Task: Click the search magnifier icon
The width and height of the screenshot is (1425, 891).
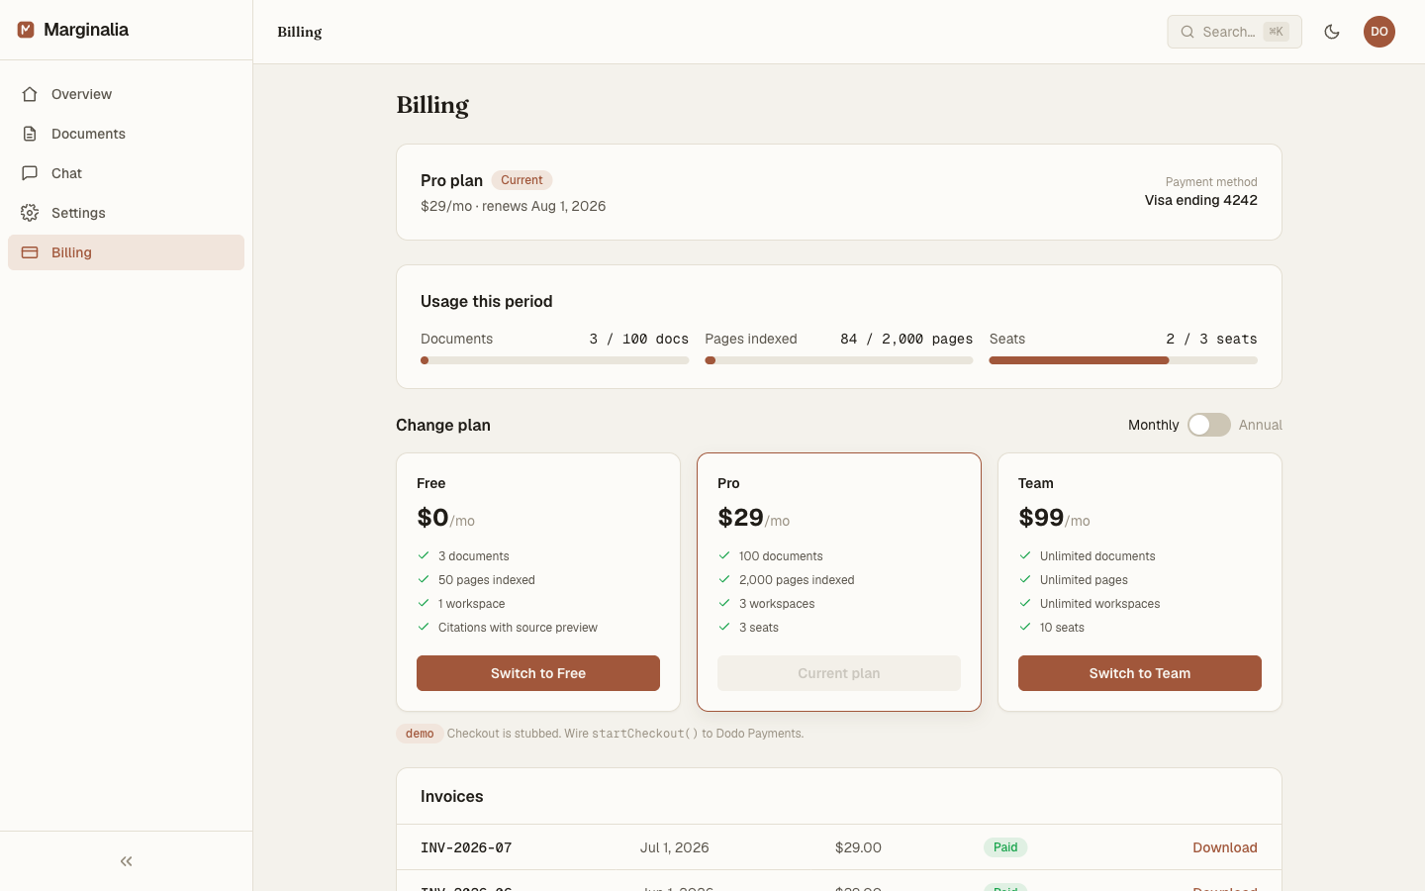Action: tap(1187, 32)
